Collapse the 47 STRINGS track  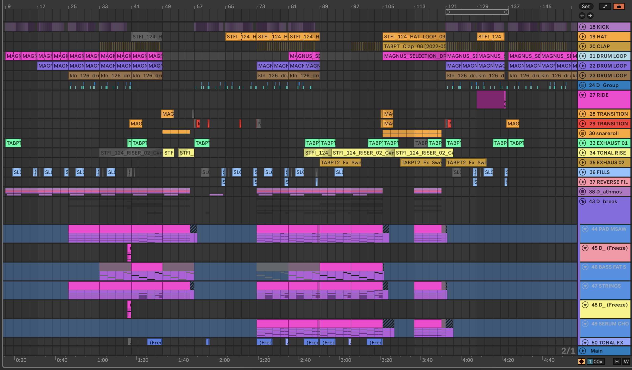pyautogui.click(x=585, y=286)
